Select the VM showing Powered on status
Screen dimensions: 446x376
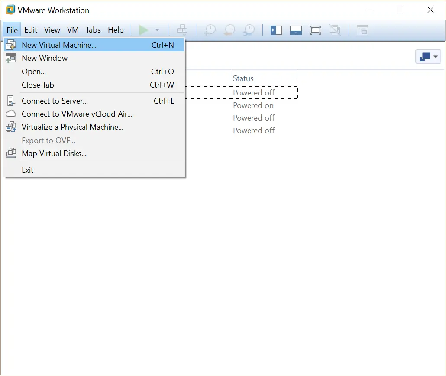coord(253,105)
